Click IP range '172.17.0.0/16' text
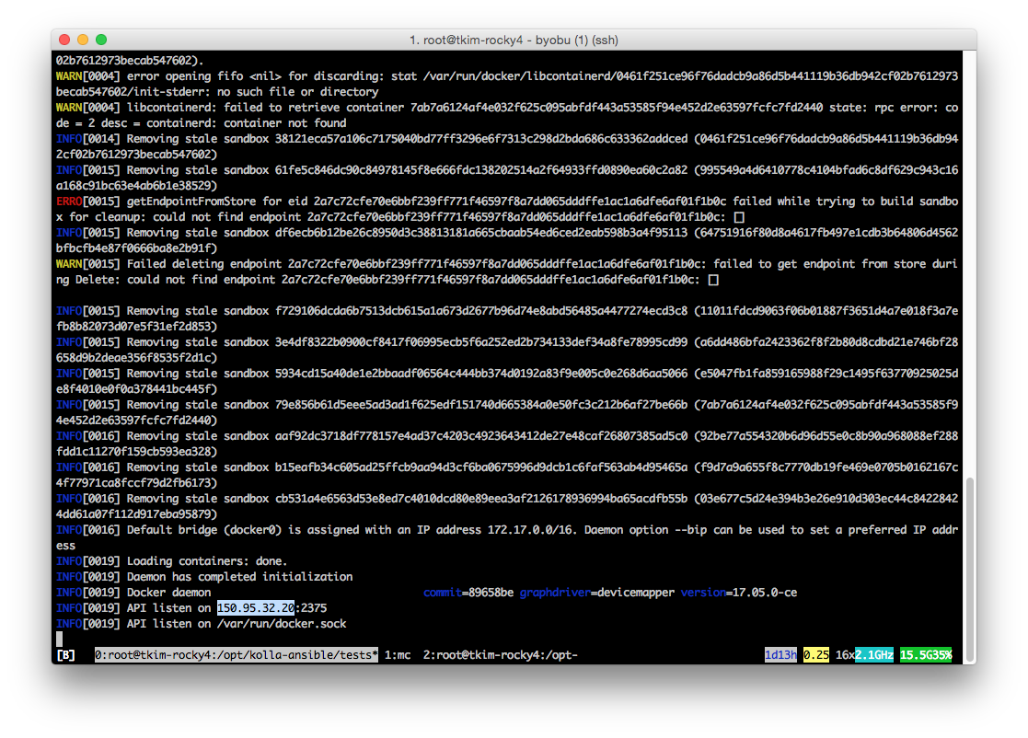1028x738 pixels. click(530, 530)
